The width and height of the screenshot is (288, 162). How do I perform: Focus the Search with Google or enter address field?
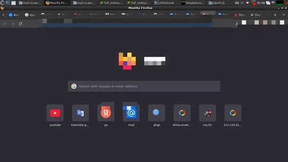tap(144, 86)
